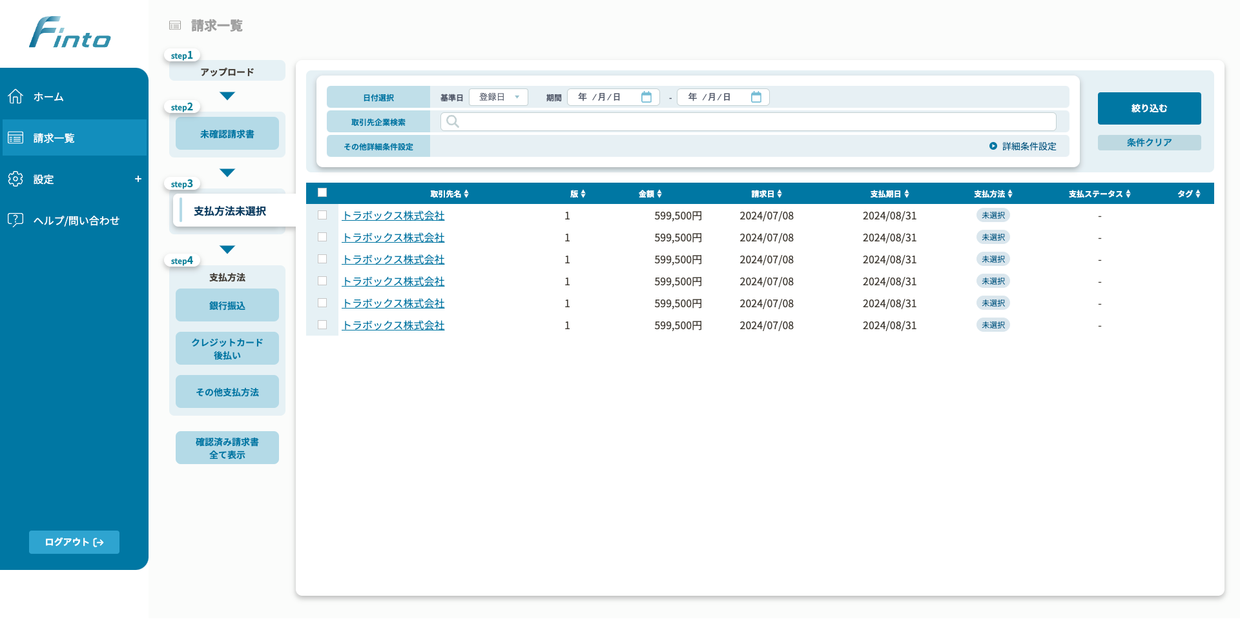Open second トラボックス株式会社 link
This screenshot has height=619, width=1240.
[x=393, y=238]
